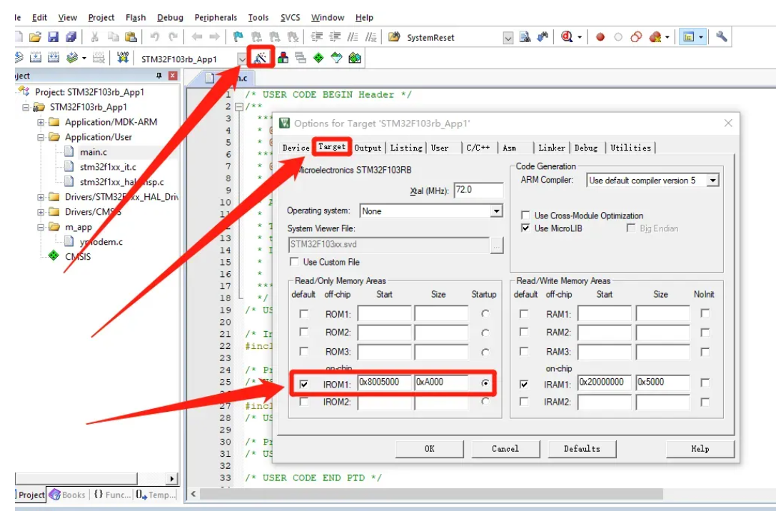Image resolution: width=776 pixels, height=511 pixels.
Task: Enable Use Cross-Module Optimization checkbox
Action: coord(525,216)
